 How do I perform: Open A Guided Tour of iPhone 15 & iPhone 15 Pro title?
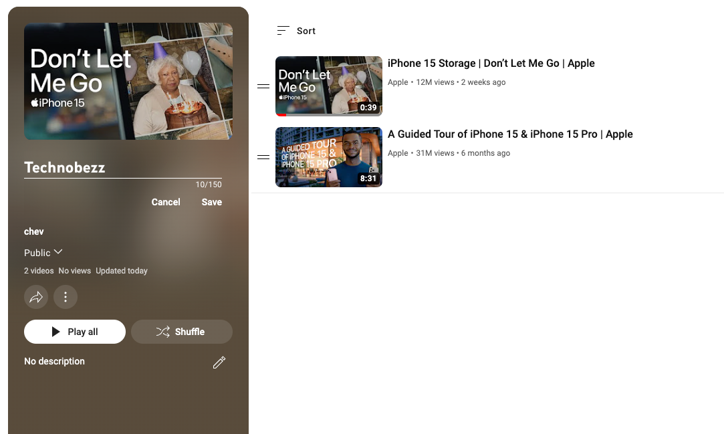(x=510, y=134)
